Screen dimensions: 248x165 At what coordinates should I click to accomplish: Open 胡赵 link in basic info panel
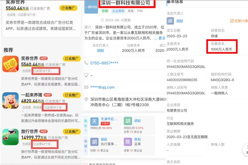(x=180, y=21)
